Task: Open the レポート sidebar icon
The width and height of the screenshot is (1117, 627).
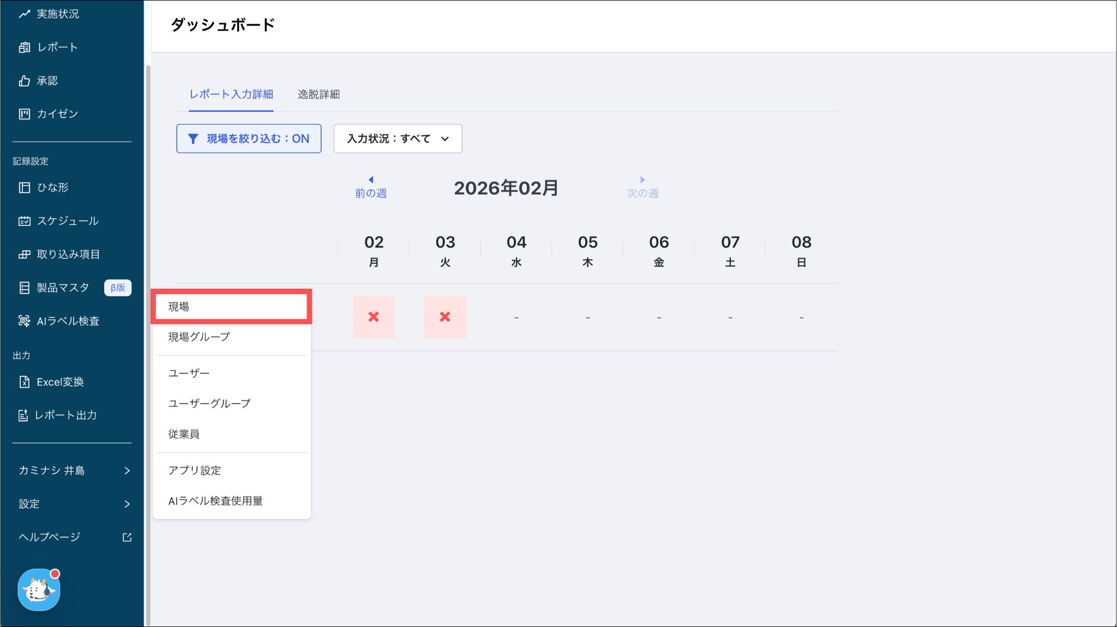Action: pos(24,47)
